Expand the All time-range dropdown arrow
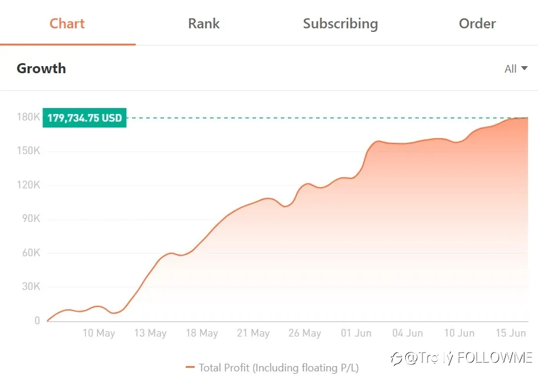Image resolution: width=538 pixels, height=382 pixels. (x=524, y=68)
